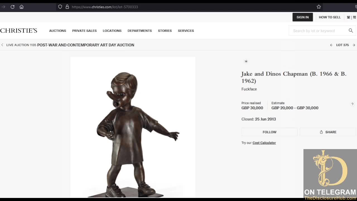This screenshot has width=357, height=201.
Task: Open the Auctions menu
Action: point(58,31)
